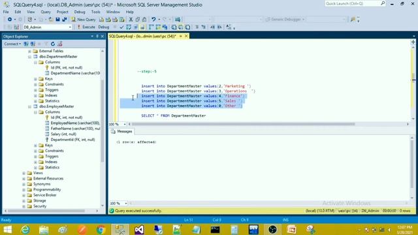This screenshot has width=418, height=235.
Task: Click the Disconnect icon in Object Explorer
Action: (x=33, y=44)
